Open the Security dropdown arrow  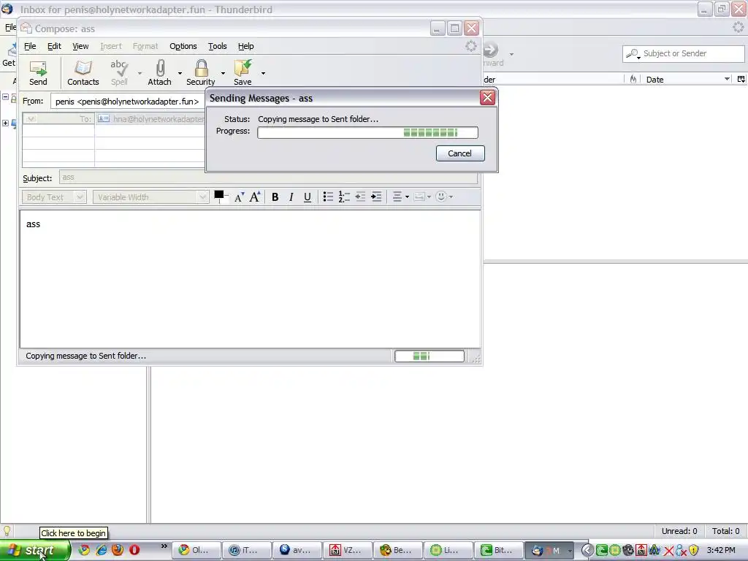[x=223, y=73]
